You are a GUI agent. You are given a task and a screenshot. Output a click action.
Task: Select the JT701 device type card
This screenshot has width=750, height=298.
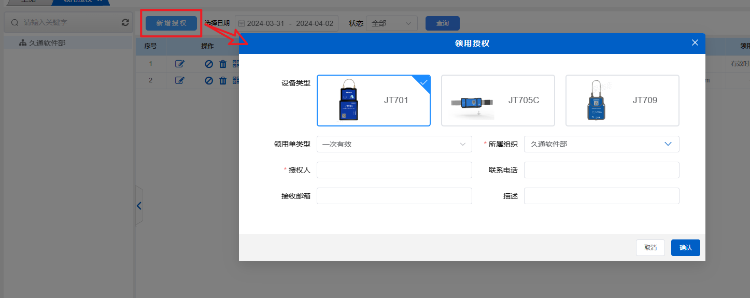click(373, 101)
